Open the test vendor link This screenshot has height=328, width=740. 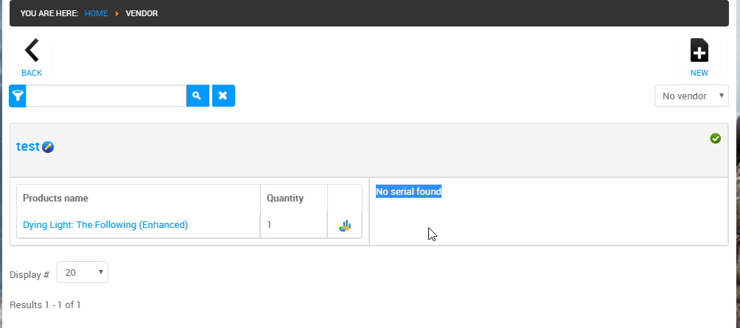click(x=28, y=146)
